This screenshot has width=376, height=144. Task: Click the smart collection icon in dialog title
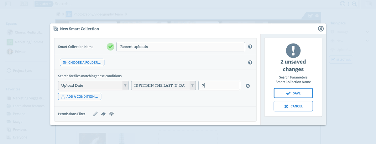[56, 29]
